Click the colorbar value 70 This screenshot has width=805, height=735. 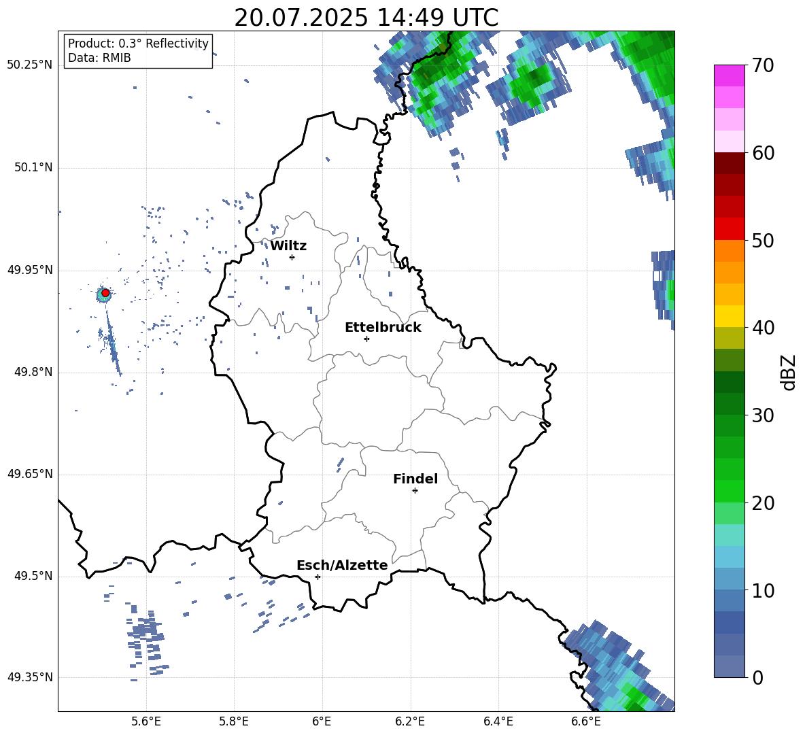click(763, 66)
